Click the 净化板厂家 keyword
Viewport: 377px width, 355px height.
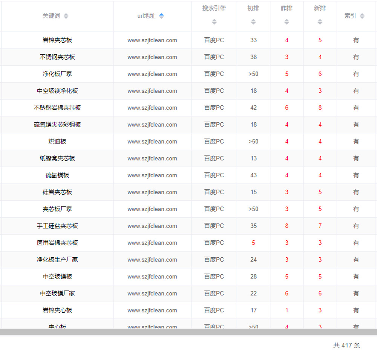[57, 74]
